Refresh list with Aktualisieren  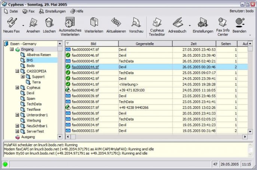pos(116,22)
